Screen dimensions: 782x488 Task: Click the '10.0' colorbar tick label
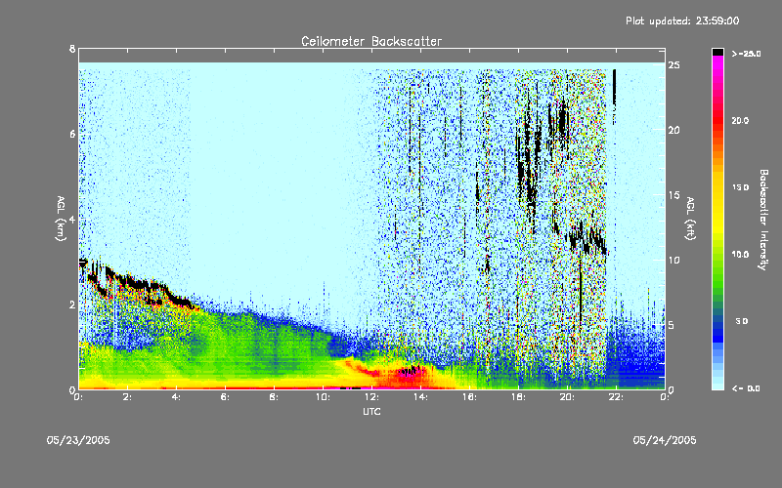tap(740, 254)
